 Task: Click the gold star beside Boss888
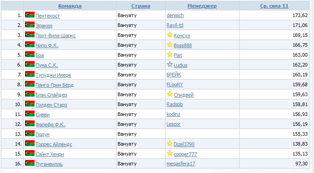pos(170,44)
